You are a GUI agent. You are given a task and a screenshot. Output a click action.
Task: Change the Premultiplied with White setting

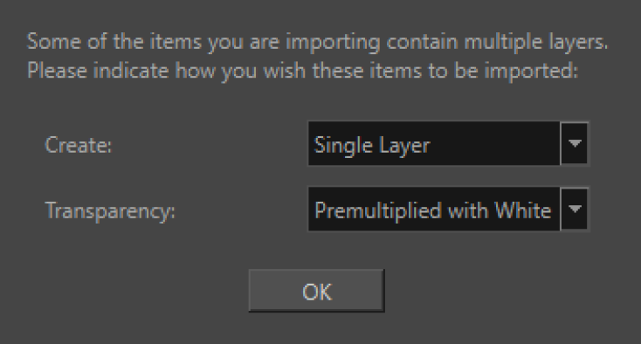pos(448,210)
